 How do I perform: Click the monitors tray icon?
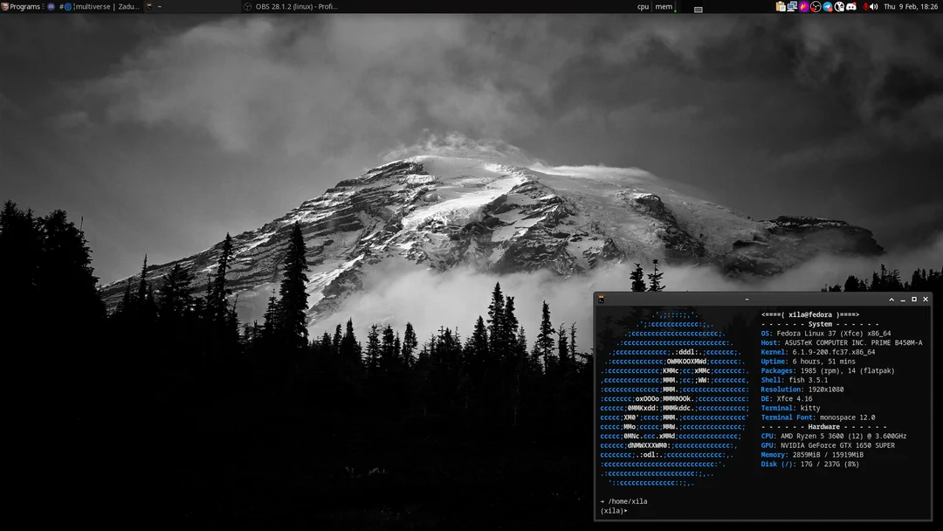coord(791,5)
